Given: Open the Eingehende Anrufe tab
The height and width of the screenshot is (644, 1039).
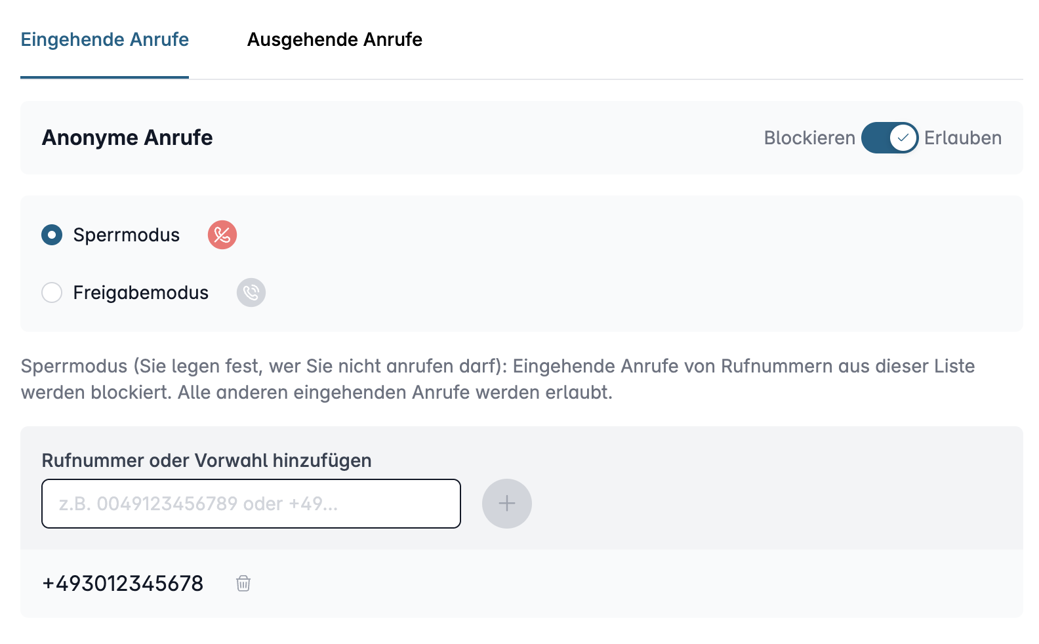Looking at the screenshot, I should point(105,39).
